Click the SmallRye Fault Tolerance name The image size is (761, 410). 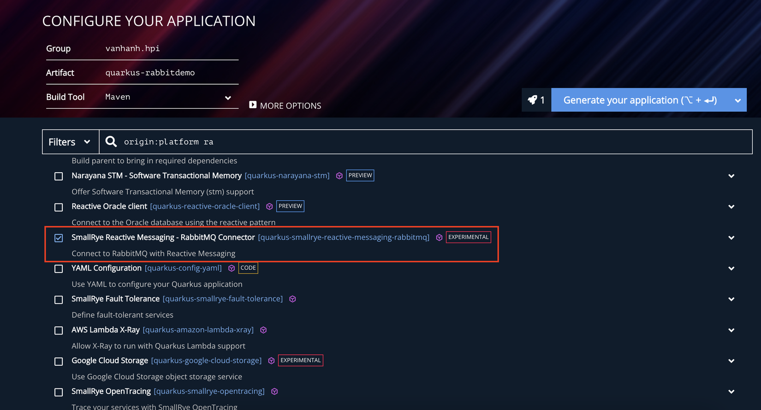pyautogui.click(x=116, y=299)
